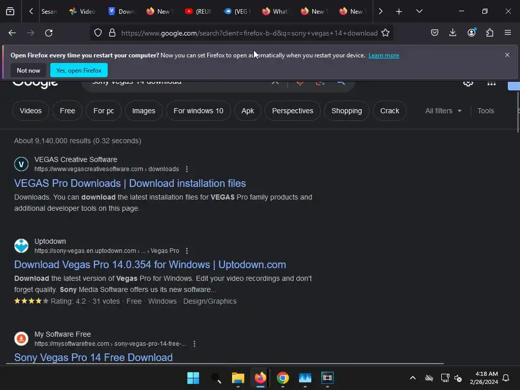Open File Explorer from taskbar
520x390 pixels.
pos(238,378)
